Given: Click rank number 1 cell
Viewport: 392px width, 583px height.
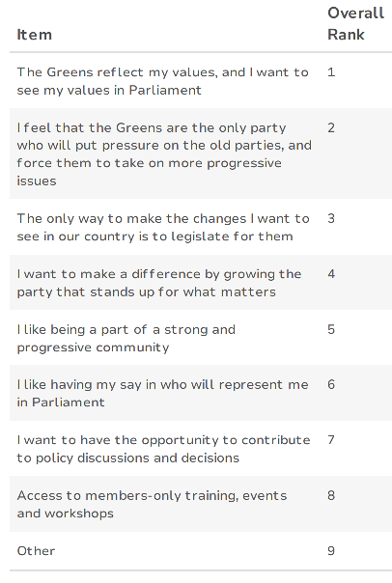Looking at the screenshot, I should [x=331, y=72].
